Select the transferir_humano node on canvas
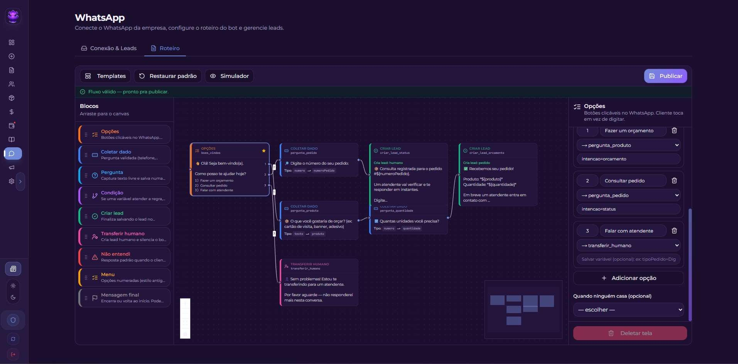The image size is (738, 364). (x=319, y=283)
